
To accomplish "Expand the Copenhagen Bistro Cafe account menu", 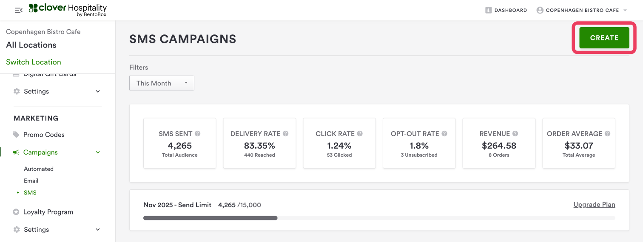I will (x=625, y=10).
